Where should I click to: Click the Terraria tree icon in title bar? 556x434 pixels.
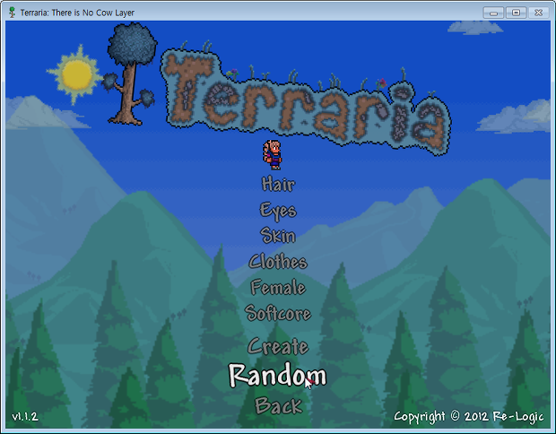point(12,13)
